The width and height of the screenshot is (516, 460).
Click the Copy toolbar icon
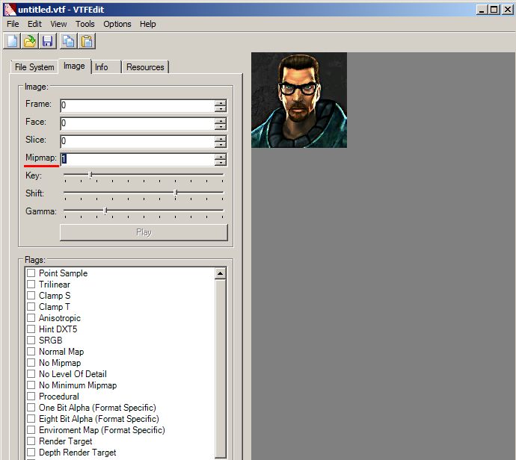coord(69,41)
